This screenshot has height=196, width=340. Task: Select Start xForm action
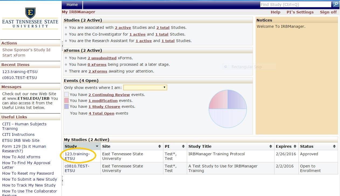pos(14,55)
